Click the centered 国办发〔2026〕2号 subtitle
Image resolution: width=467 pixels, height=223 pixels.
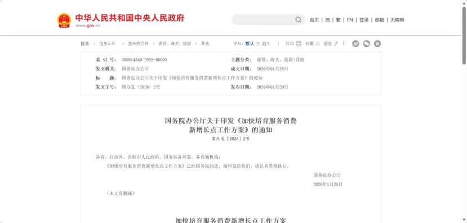(230, 139)
